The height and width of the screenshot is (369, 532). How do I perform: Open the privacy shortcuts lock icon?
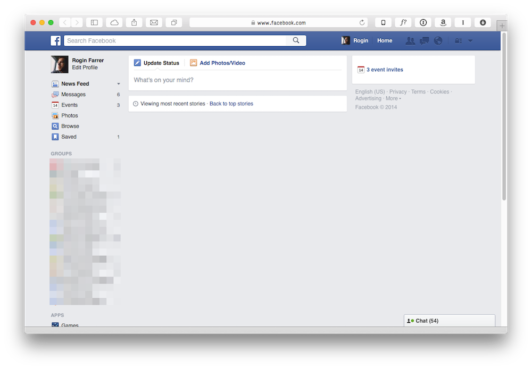(x=459, y=41)
